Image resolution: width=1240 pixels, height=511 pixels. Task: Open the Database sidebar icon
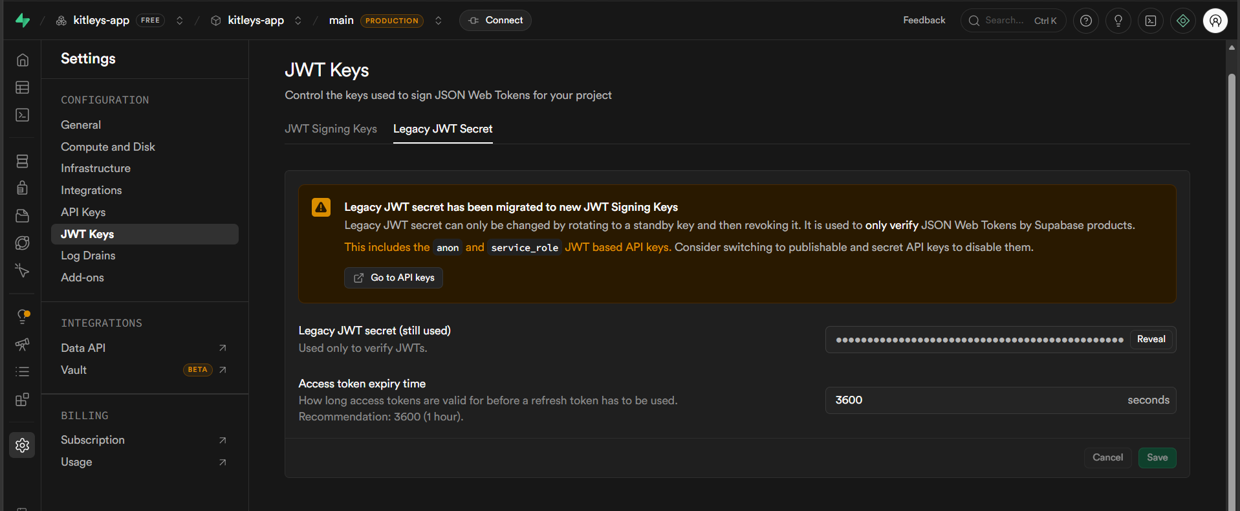pos(23,161)
